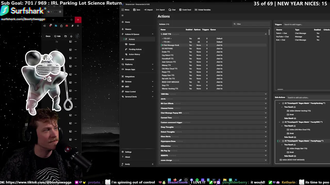The width and height of the screenshot is (330, 185).
Task: Click the Ask button in browser window
Action: (57, 36)
